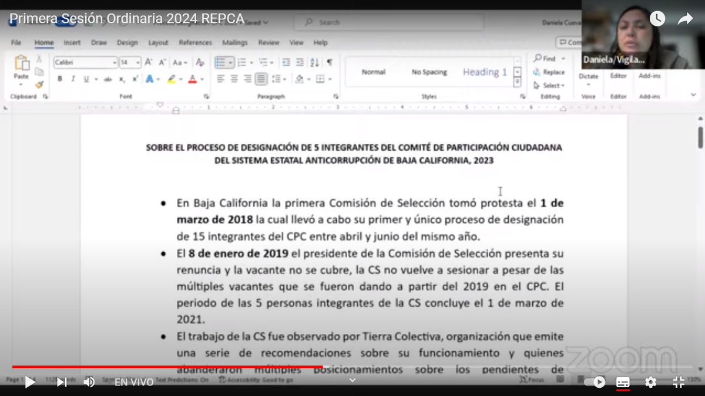The width and height of the screenshot is (705, 396).
Task: Click the Cut scissors icon
Action: (39, 59)
